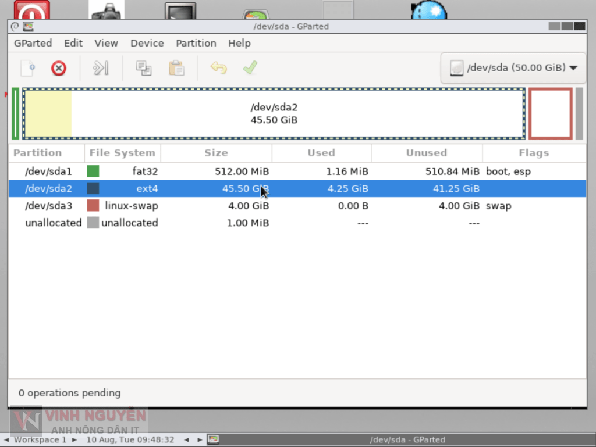Open the terminal from the top panel
The height and width of the screenshot is (447, 596).
tap(179, 9)
